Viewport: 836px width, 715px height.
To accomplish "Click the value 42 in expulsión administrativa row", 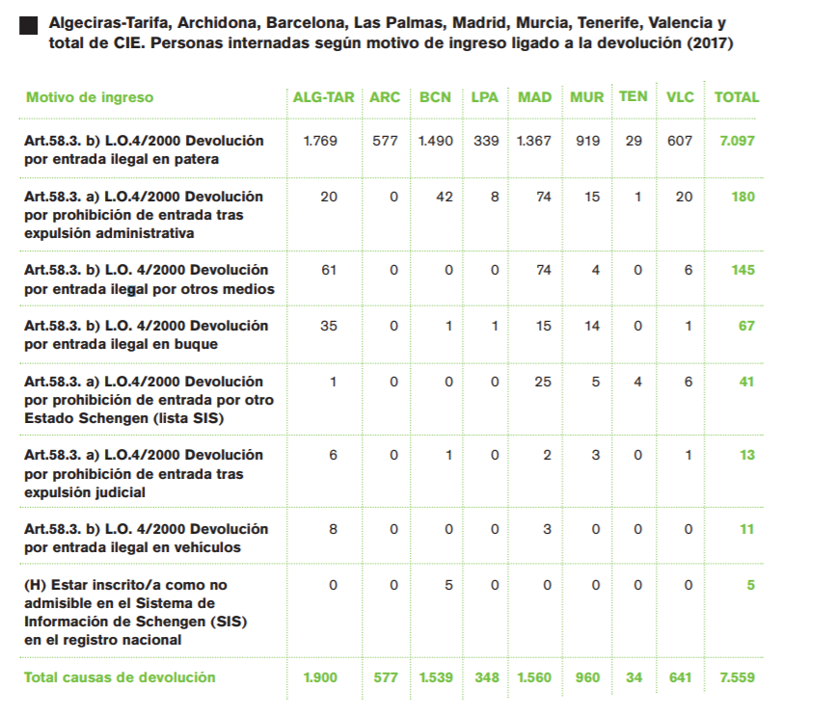I will [445, 197].
